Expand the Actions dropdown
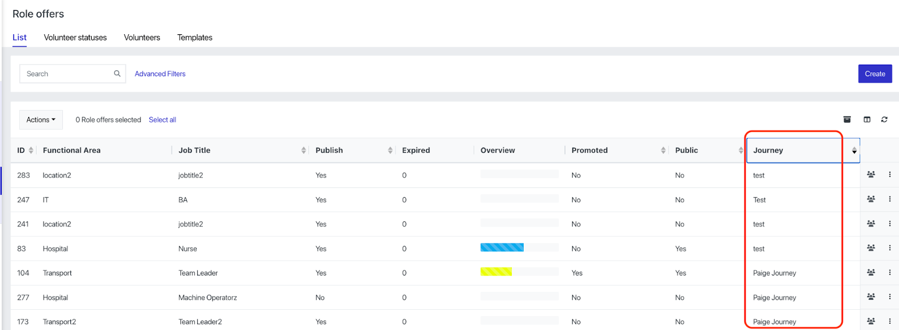Image resolution: width=899 pixels, height=330 pixels. 41,120
